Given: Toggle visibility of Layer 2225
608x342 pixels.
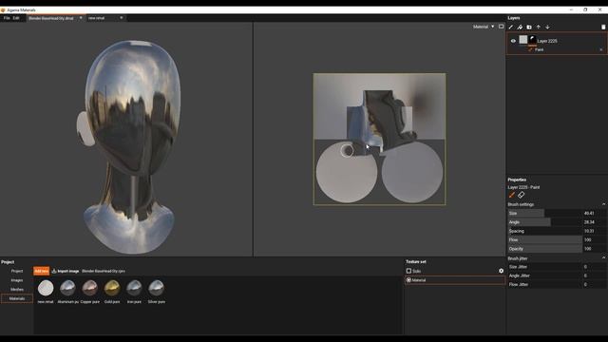Looking at the screenshot, I should click(x=513, y=41).
